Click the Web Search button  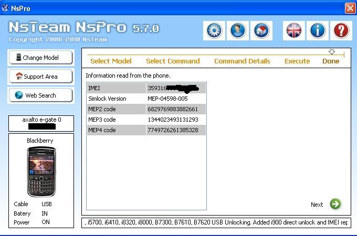(41, 95)
